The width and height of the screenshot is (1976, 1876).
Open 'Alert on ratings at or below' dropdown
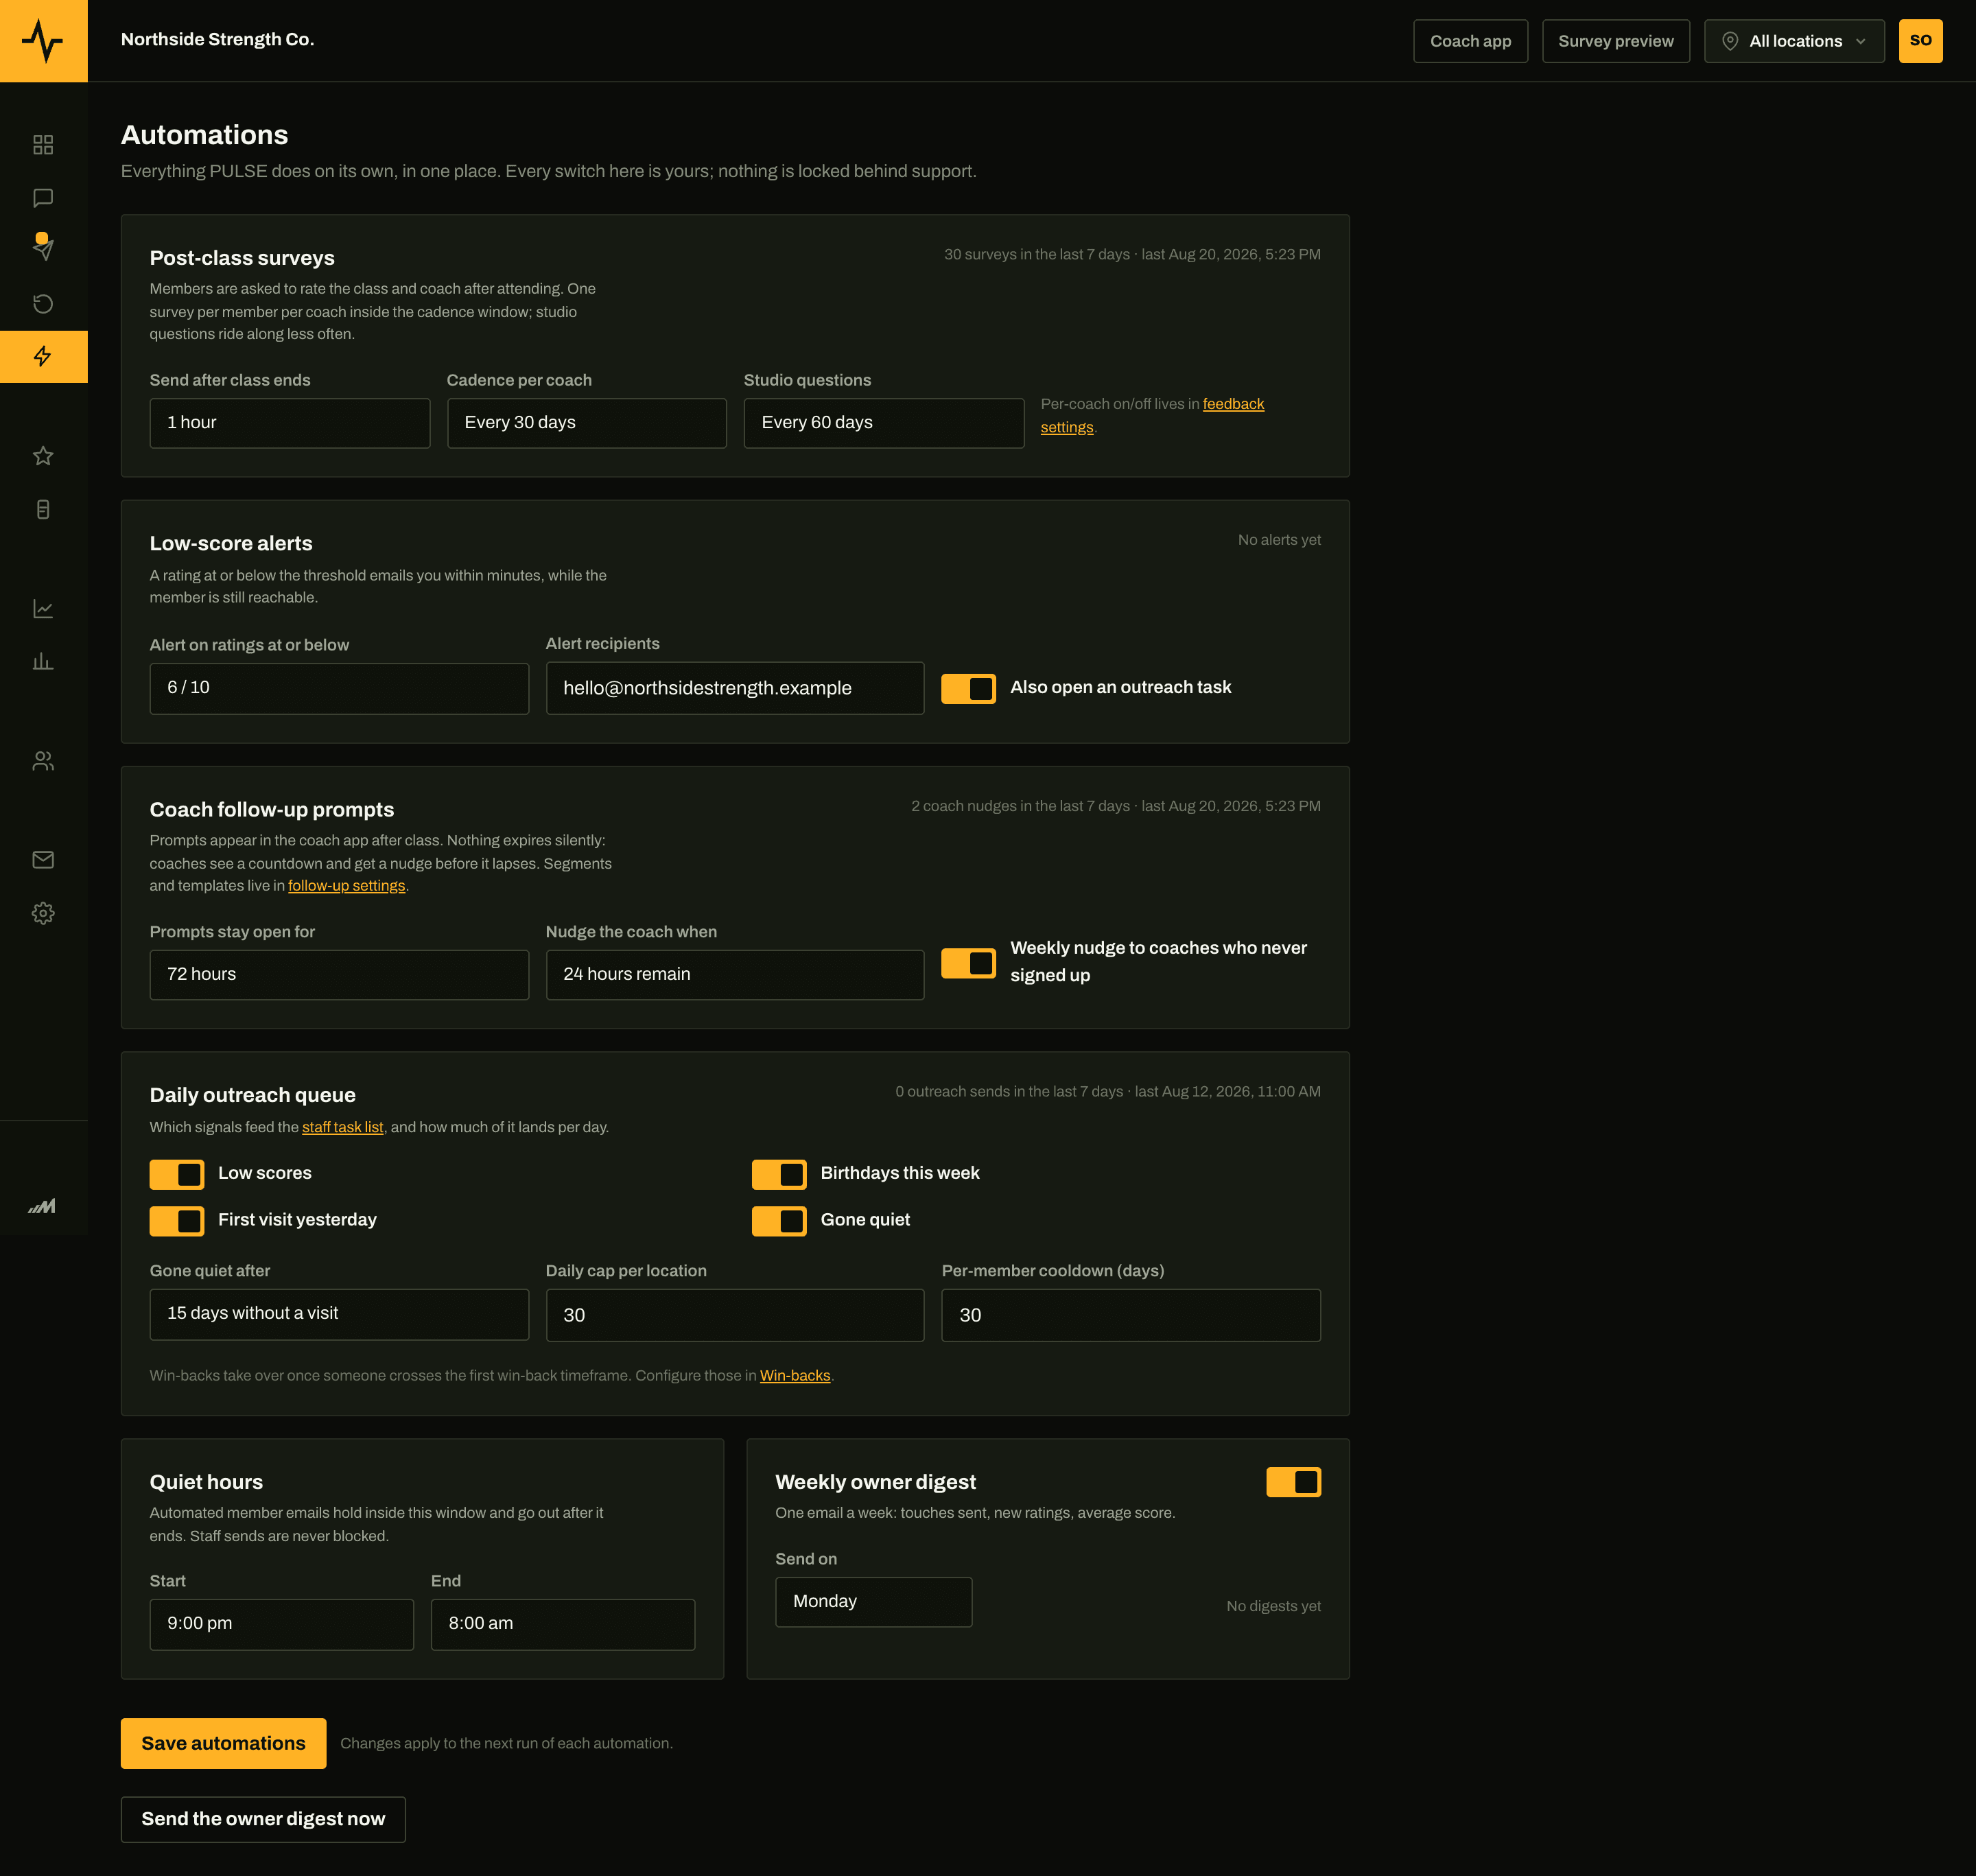(339, 688)
